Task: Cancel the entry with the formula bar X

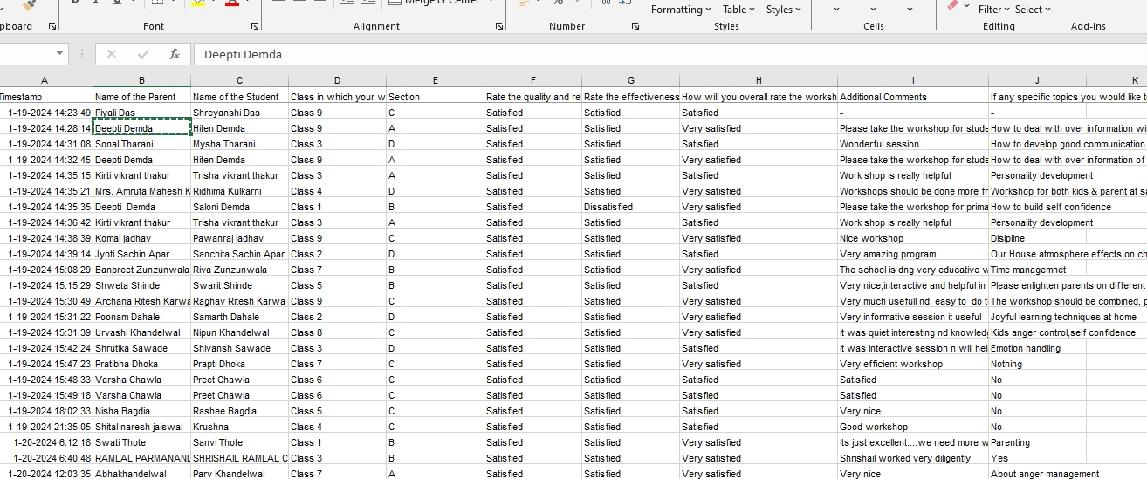Action: pos(112,54)
